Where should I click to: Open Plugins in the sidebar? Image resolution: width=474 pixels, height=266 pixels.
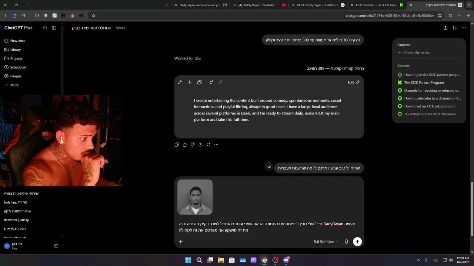point(13,76)
